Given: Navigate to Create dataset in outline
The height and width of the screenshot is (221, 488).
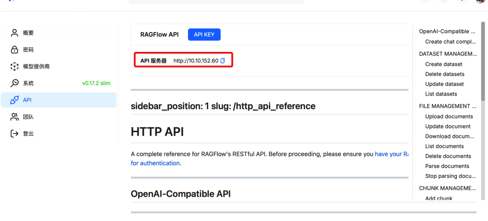Looking at the screenshot, I should 444,64.
